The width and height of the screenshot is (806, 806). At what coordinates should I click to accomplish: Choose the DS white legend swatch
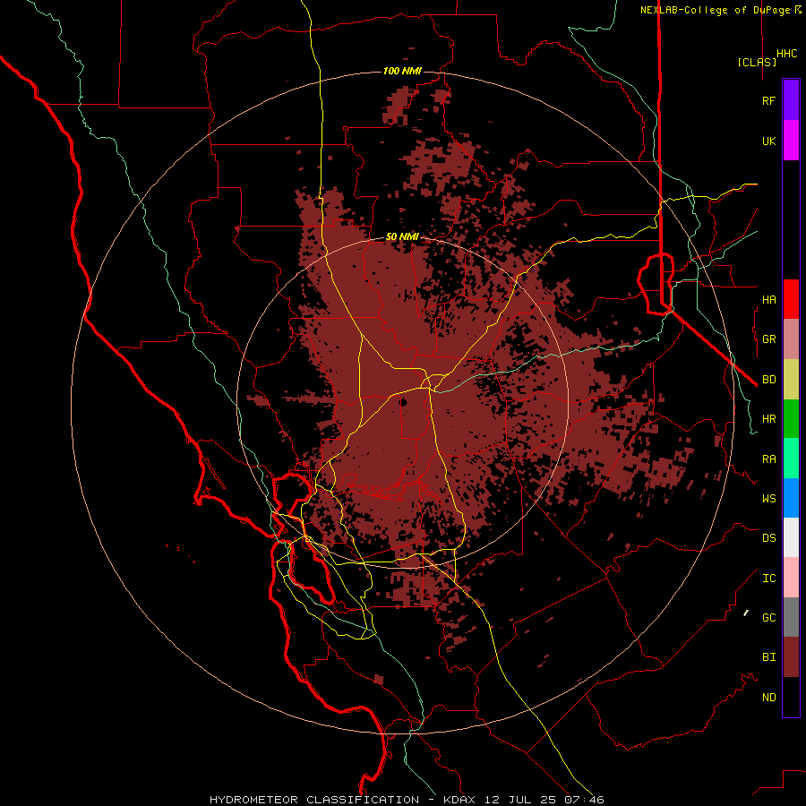pyautogui.click(x=791, y=537)
